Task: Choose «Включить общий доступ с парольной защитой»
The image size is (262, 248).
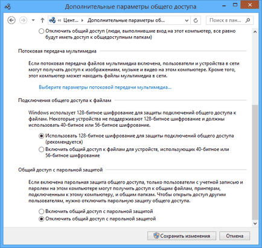Action: pos(41,211)
